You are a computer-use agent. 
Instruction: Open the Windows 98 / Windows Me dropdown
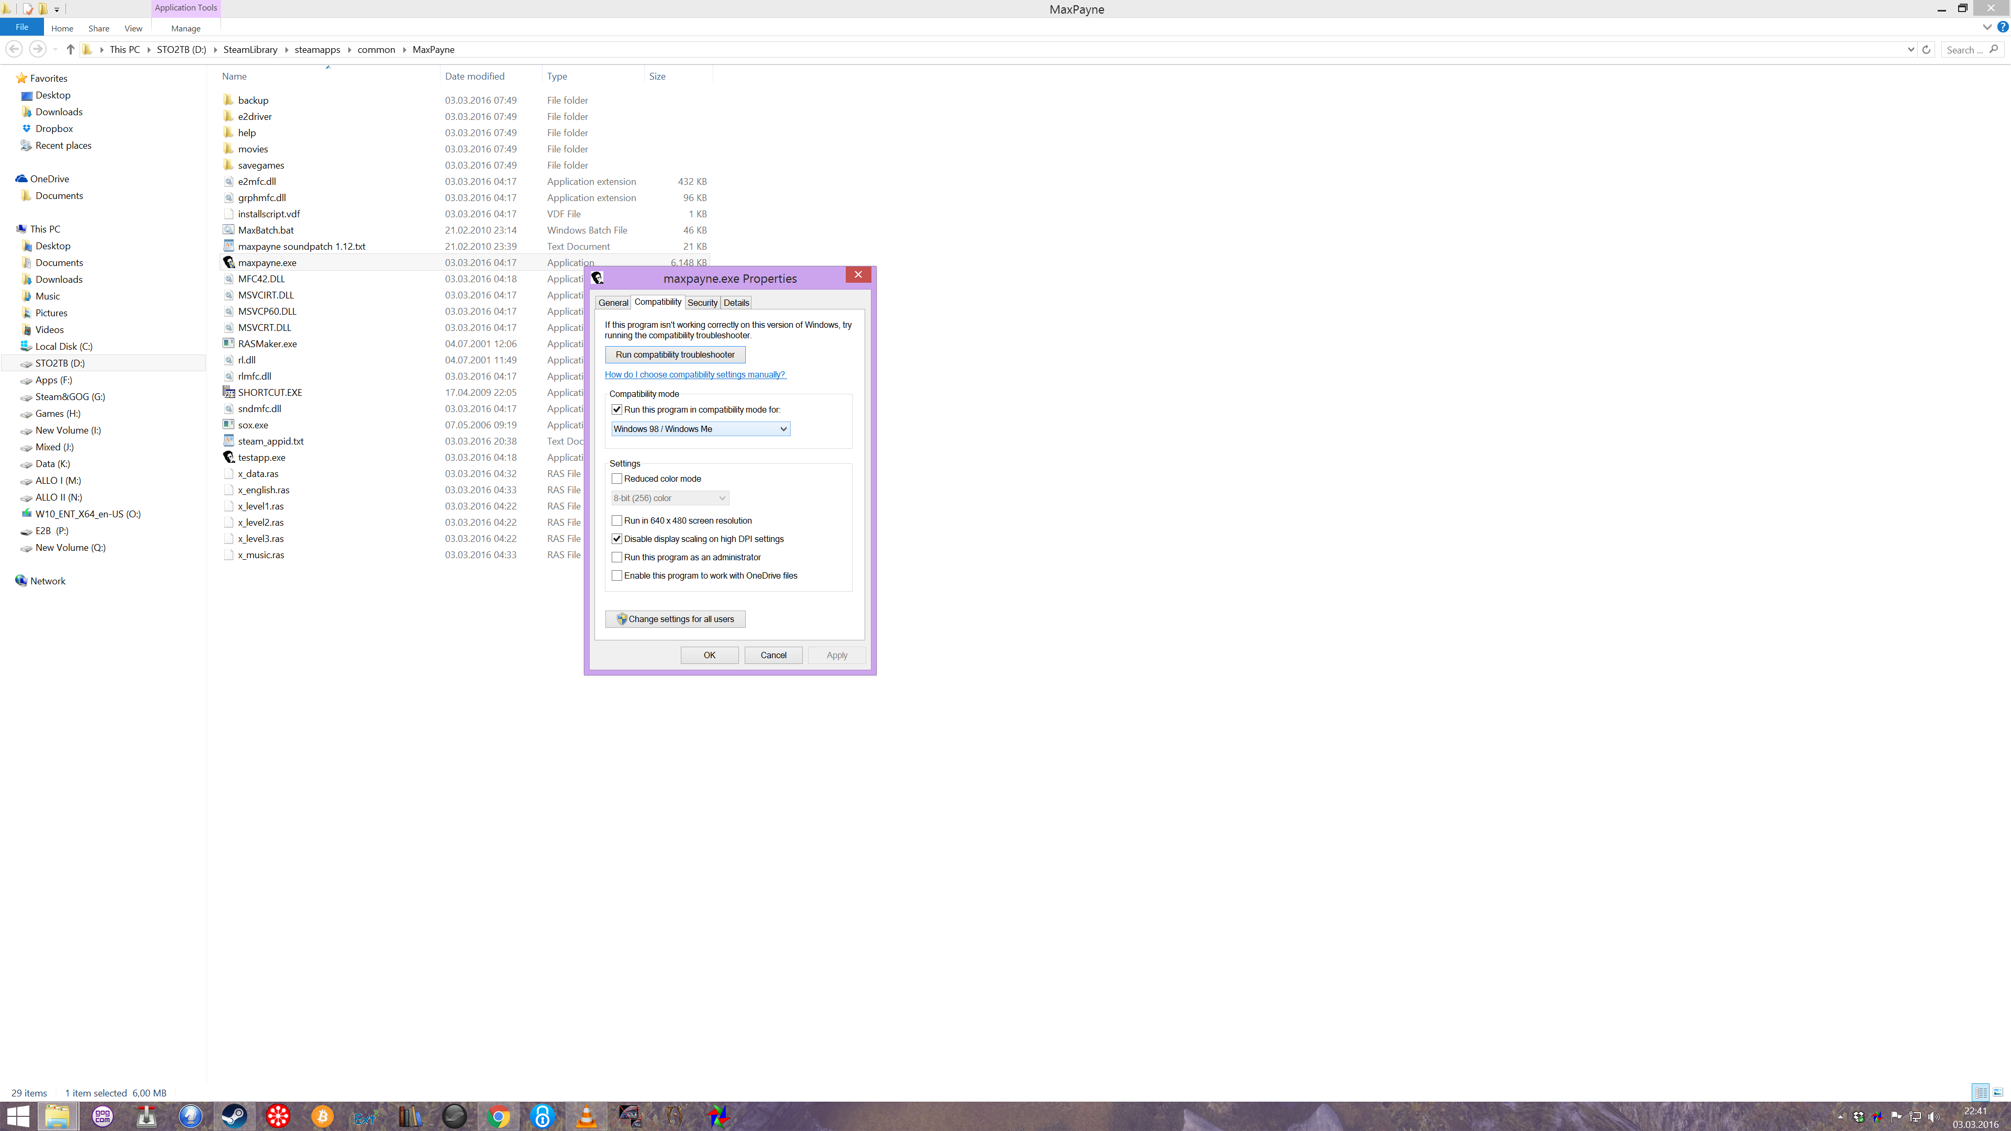click(700, 428)
